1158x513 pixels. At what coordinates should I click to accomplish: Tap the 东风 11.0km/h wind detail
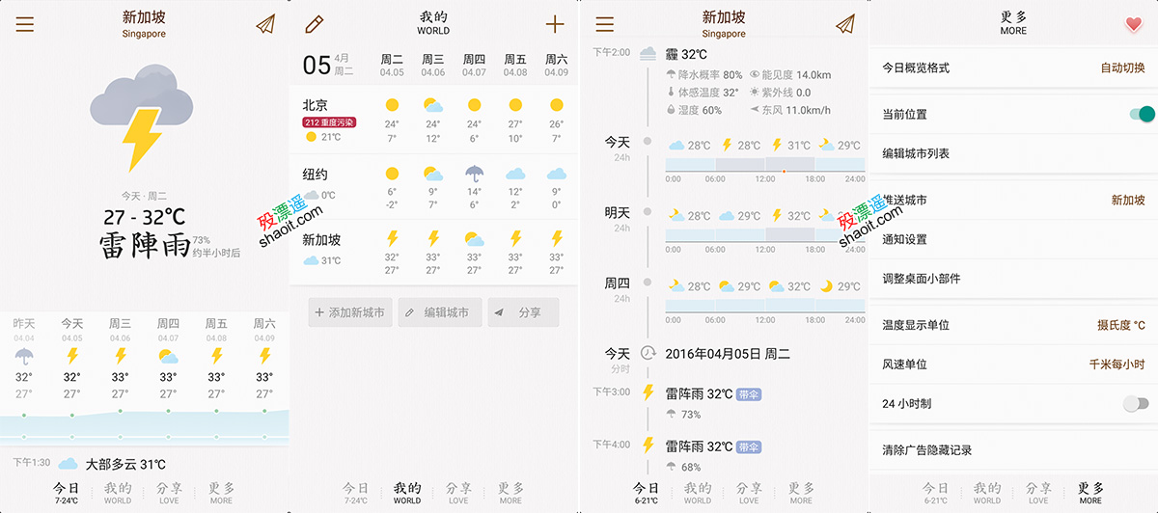pyautogui.click(x=790, y=110)
